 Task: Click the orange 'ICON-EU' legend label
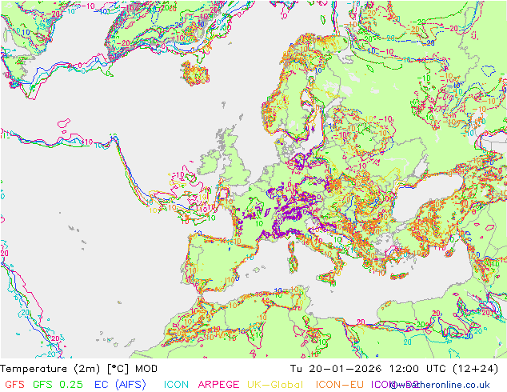tap(340, 385)
